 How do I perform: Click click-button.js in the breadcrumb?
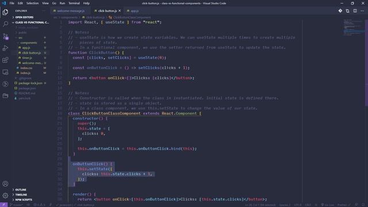coord(95,17)
